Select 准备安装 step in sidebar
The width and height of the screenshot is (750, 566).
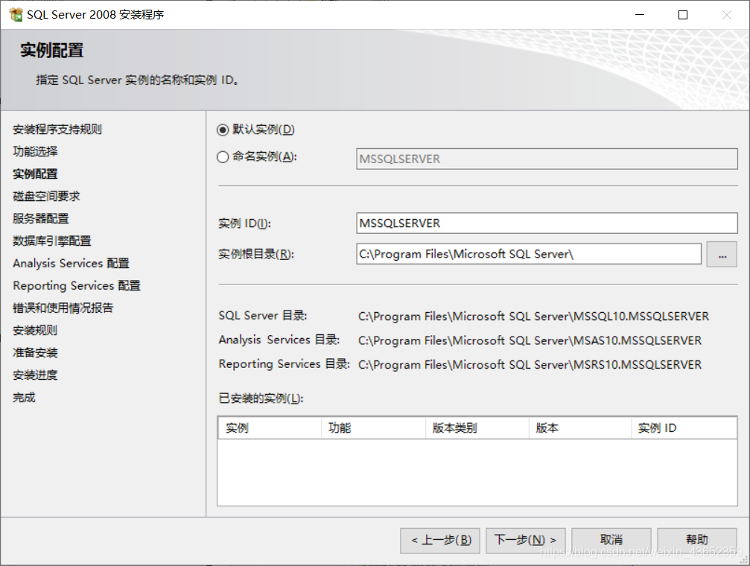35,352
